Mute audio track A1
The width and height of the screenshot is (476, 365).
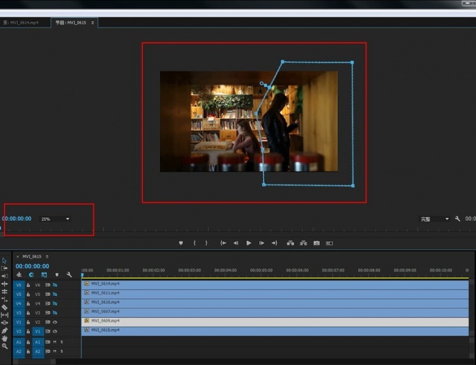pyautogui.click(x=54, y=342)
